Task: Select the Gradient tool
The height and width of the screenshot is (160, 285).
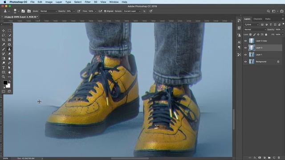Action: point(4,58)
